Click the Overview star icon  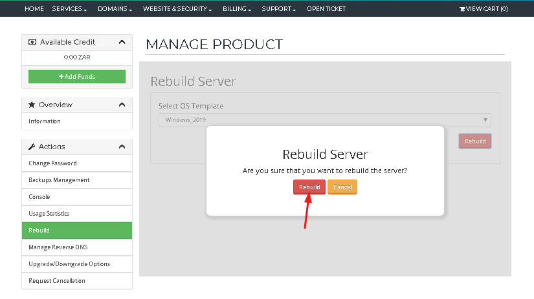click(x=32, y=105)
